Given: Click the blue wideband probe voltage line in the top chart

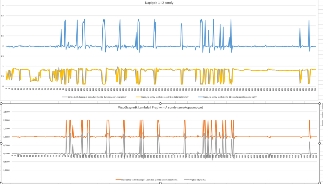Looking at the screenshot, I should point(32,46).
